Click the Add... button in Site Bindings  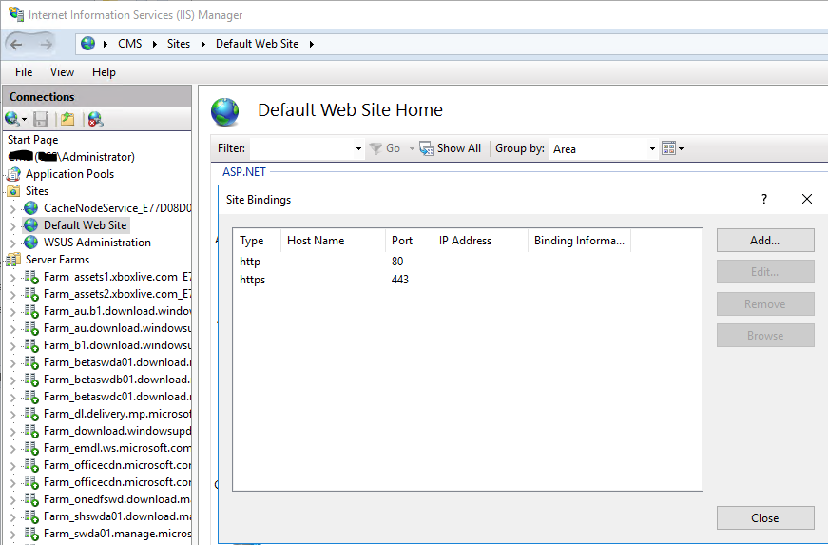click(x=765, y=241)
